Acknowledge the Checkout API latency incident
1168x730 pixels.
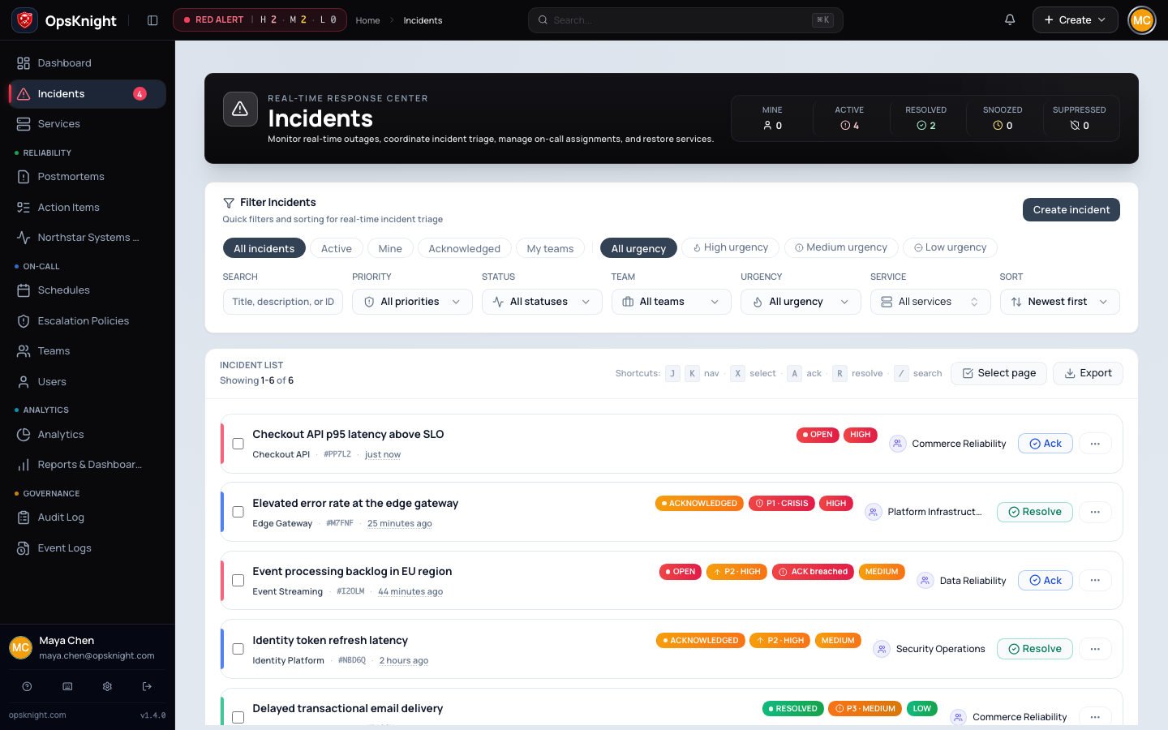tap(1046, 444)
